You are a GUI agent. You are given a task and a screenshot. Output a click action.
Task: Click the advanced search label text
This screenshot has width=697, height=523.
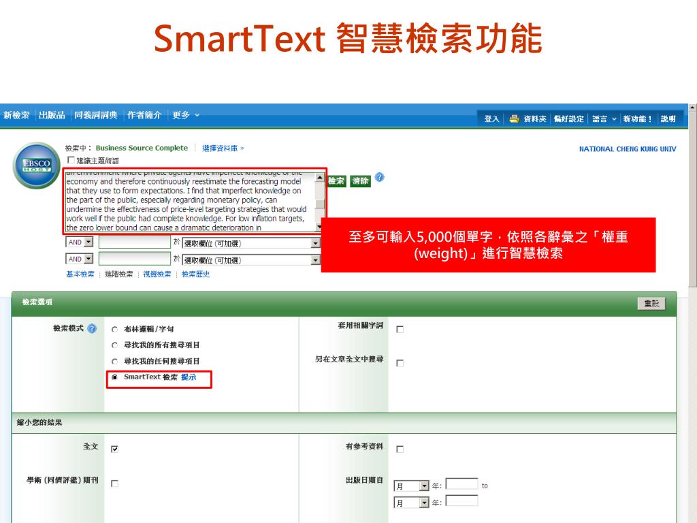point(118,274)
